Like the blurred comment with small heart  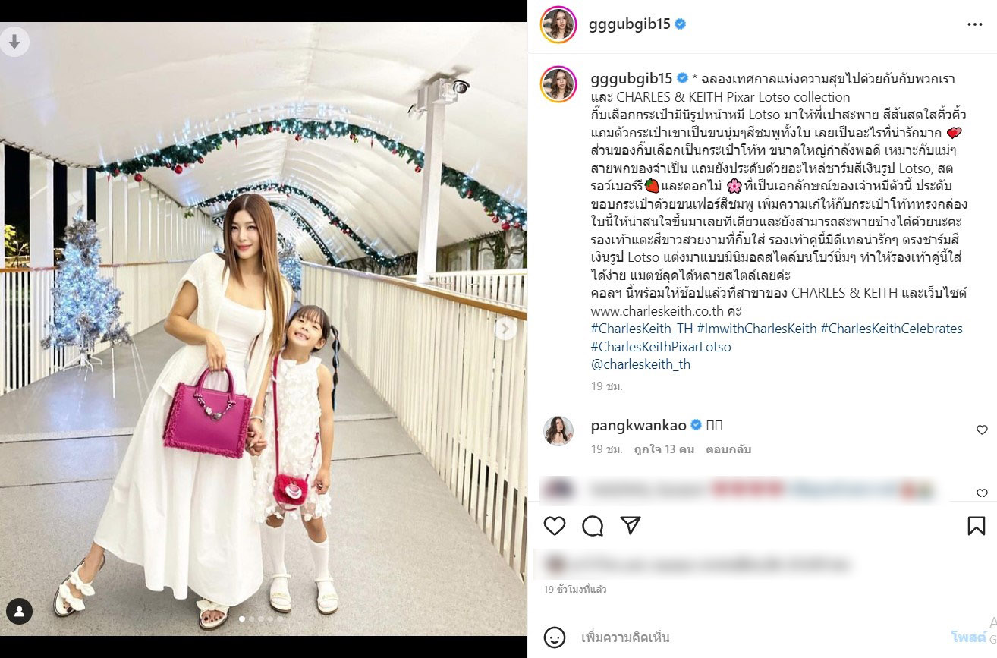(x=982, y=493)
